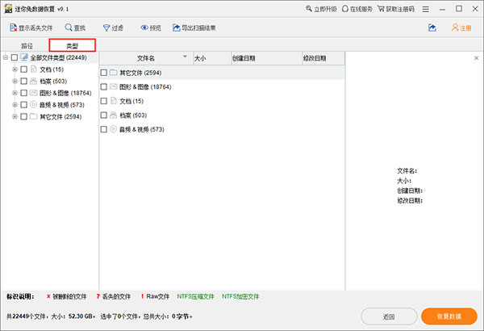Click the Back (返回) button

click(388, 316)
